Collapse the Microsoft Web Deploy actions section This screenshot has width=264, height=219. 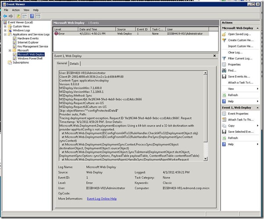coord(257,28)
